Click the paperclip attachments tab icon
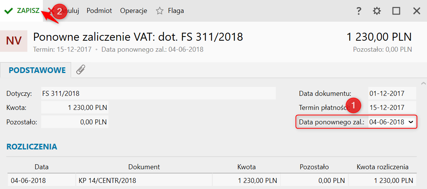Image resolution: width=427 pixels, height=189 pixels. [81, 70]
